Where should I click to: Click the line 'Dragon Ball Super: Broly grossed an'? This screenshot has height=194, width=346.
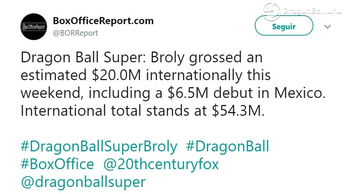point(142,58)
